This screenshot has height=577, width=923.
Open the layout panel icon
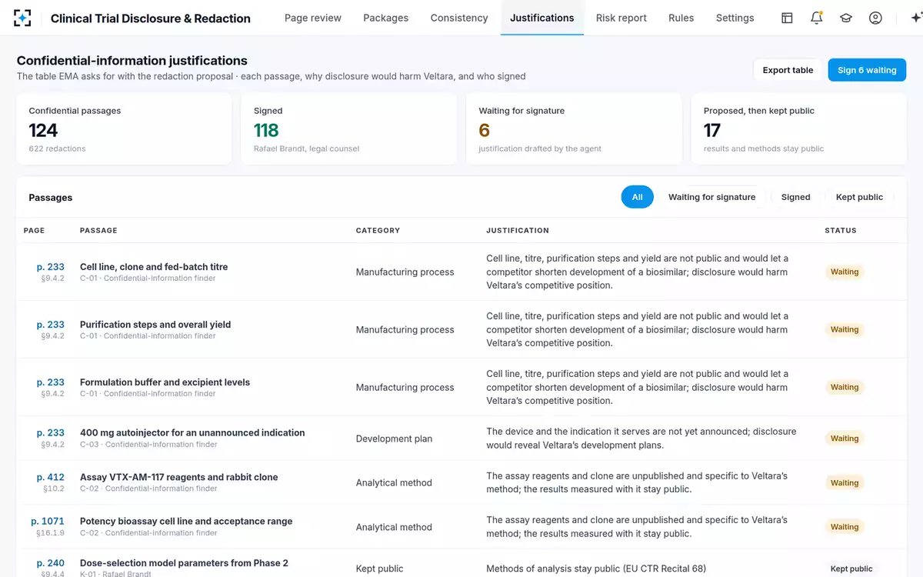787,18
